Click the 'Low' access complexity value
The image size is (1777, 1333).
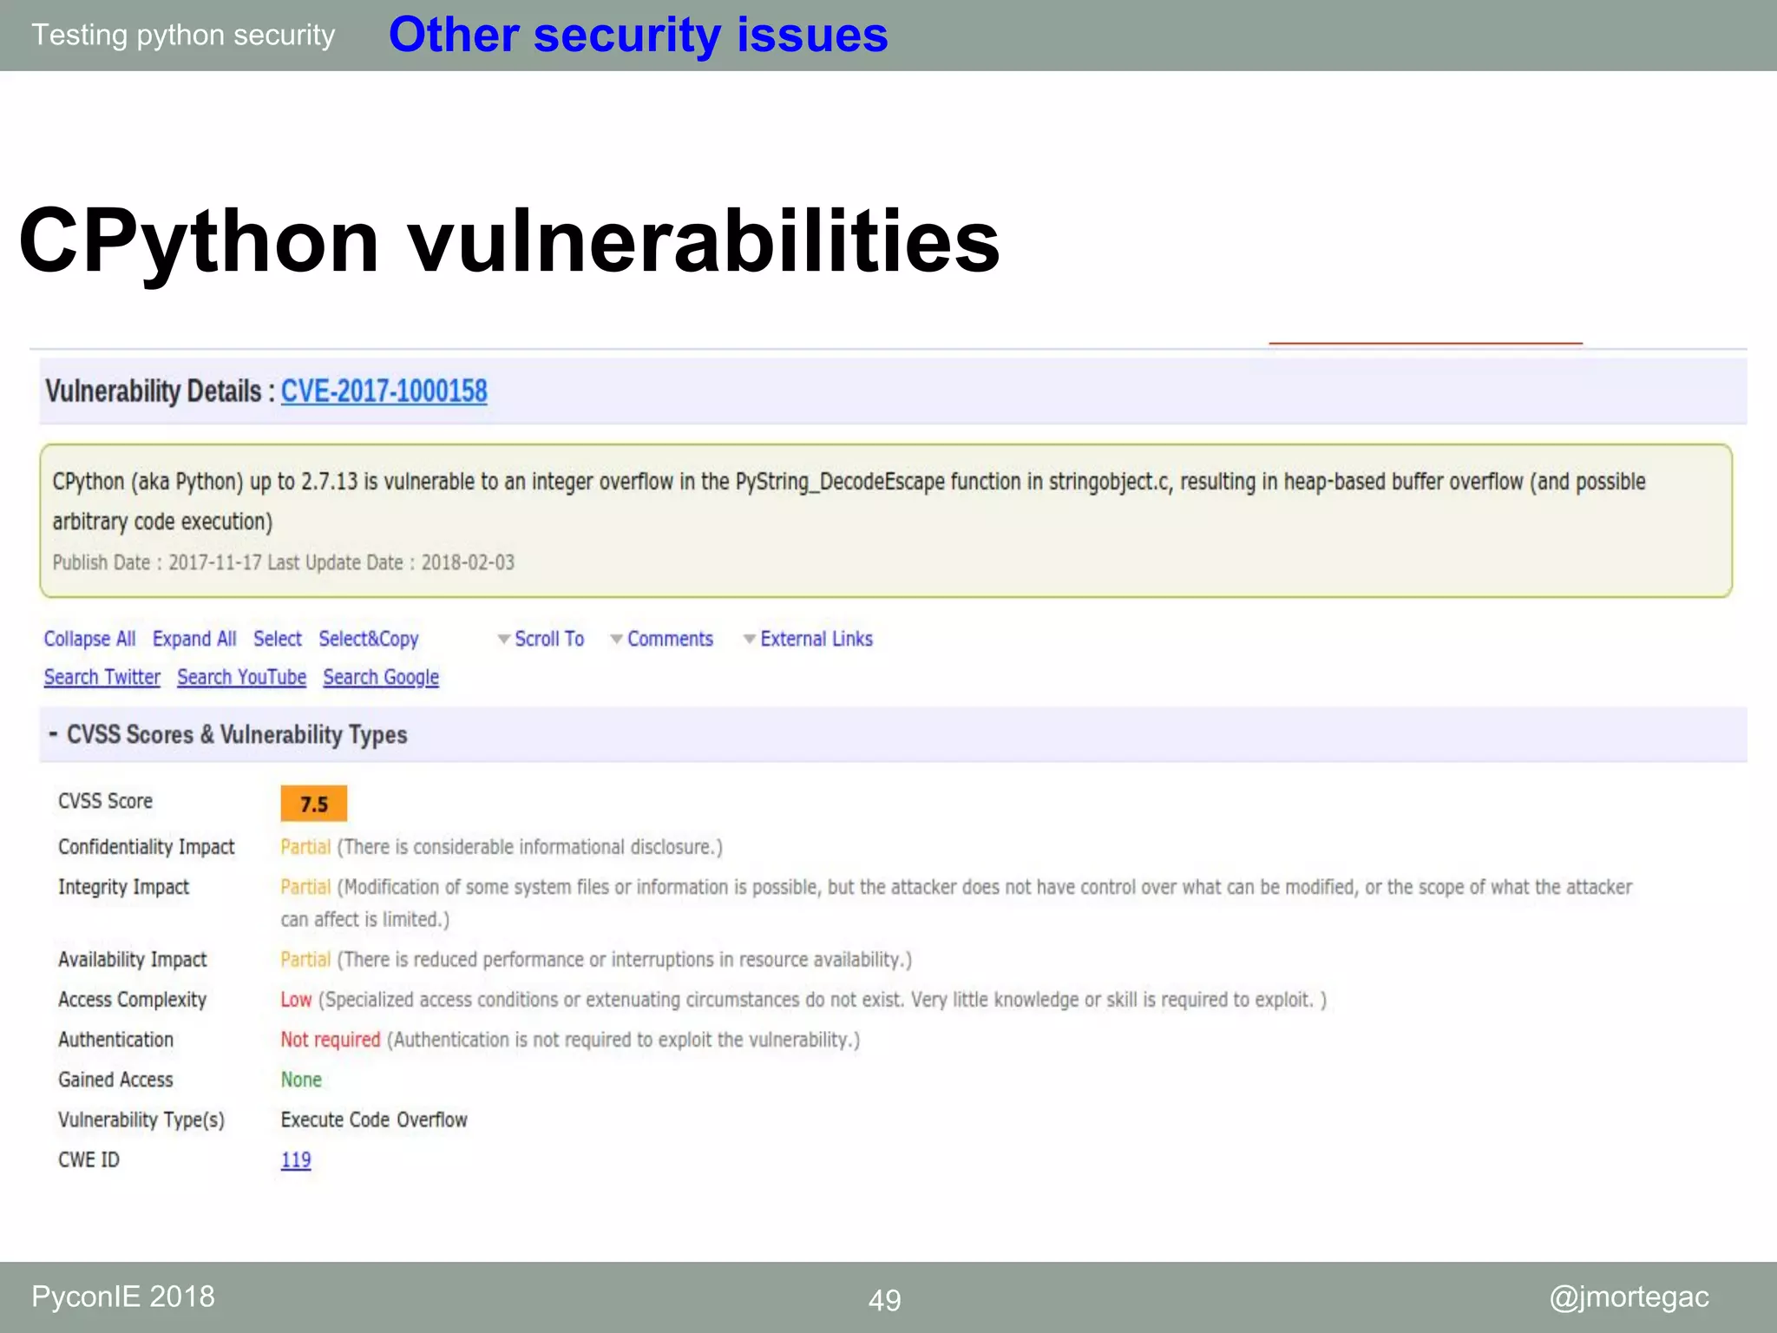click(x=296, y=1000)
